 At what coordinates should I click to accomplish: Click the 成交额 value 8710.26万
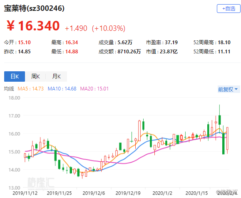(129, 52)
